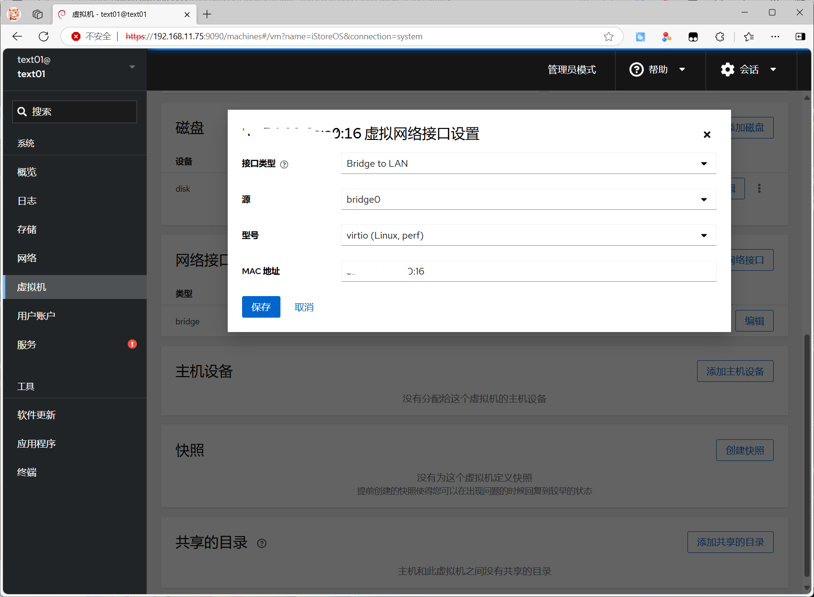The width and height of the screenshot is (814, 597).
Task: Click the MAC address input field
Action: click(528, 271)
